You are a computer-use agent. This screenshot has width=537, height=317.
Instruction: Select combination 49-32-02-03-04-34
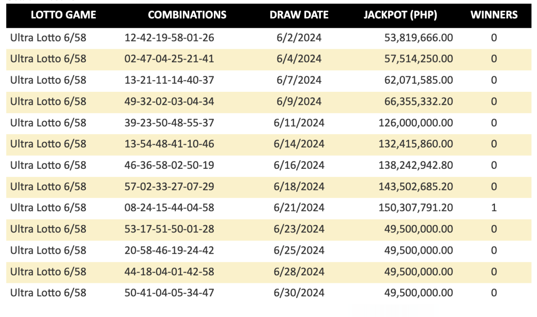tap(169, 102)
